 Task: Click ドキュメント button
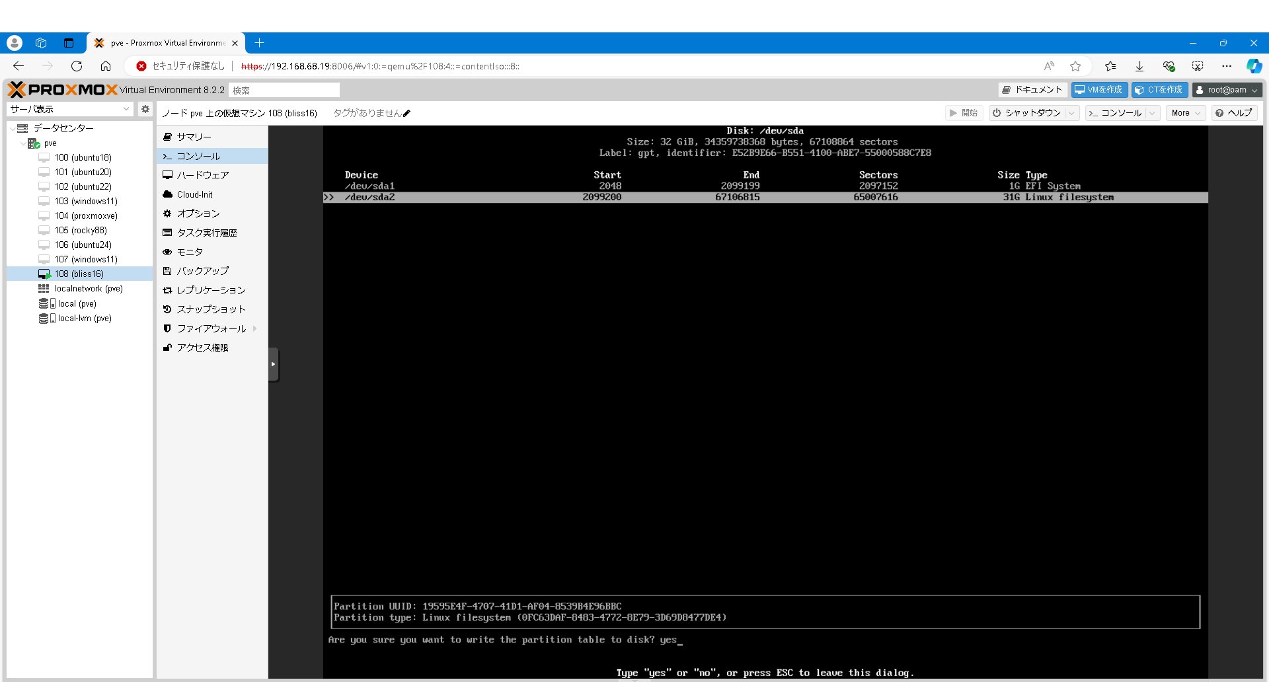tap(1032, 90)
